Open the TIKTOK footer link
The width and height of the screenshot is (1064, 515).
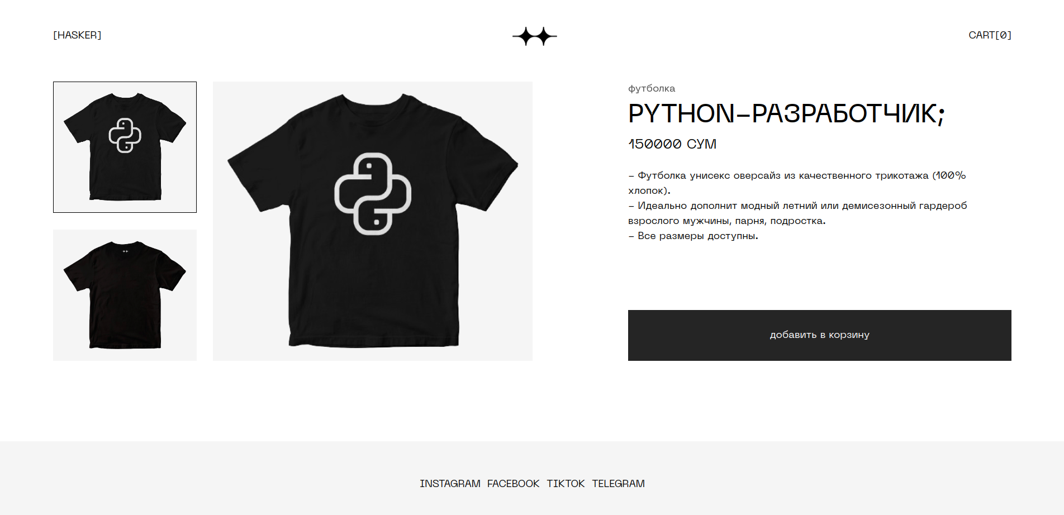[566, 484]
